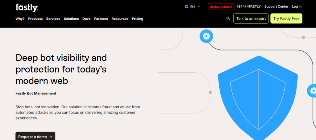This screenshot has width=316, height=140.
Task: Open the Why? menu item
Action: 20,19
